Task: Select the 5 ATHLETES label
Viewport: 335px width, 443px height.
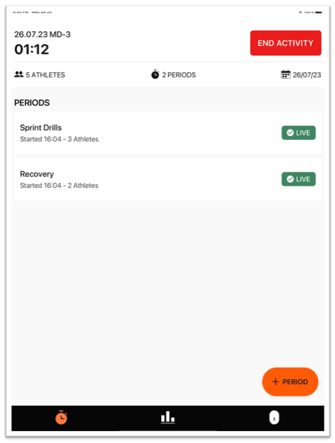Action: pyautogui.click(x=45, y=75)
